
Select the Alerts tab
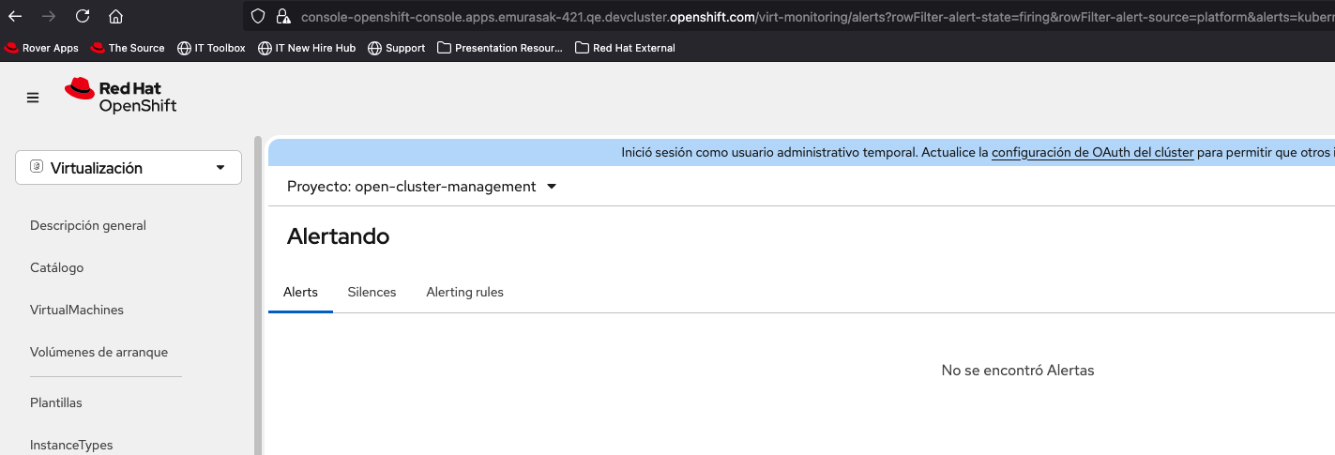coord(300,293)
